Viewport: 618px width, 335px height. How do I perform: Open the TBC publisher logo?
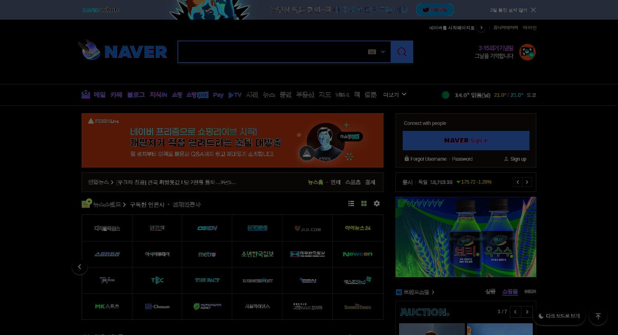point(157,280)
